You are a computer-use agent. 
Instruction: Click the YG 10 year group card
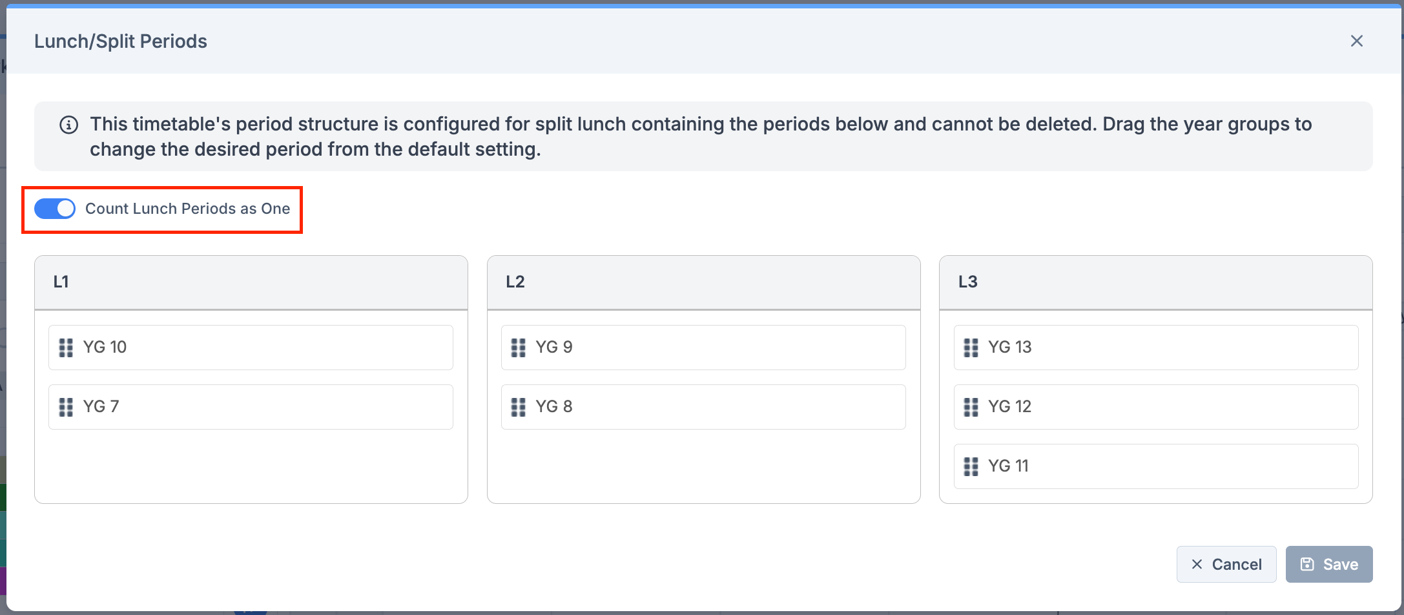251,348
